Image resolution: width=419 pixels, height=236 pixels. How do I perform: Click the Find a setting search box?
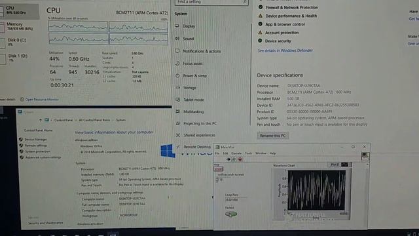[x=211, y=2]
